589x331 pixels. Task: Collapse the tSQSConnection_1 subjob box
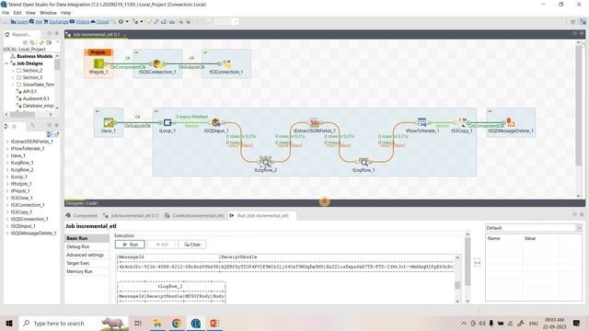click(x=136, y=52)
